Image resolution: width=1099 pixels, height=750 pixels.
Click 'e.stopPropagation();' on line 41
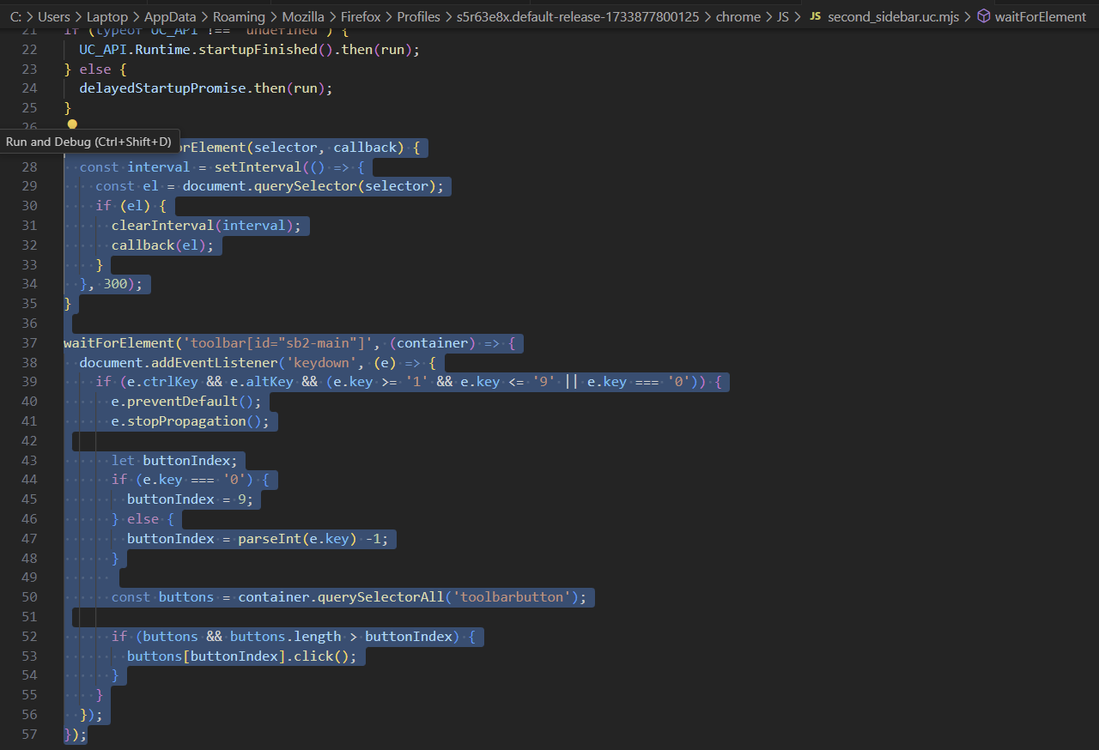tap(191, 421)
